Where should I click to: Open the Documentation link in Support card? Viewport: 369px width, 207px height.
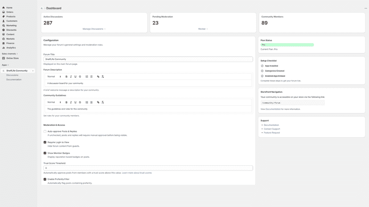pos(271,125)
